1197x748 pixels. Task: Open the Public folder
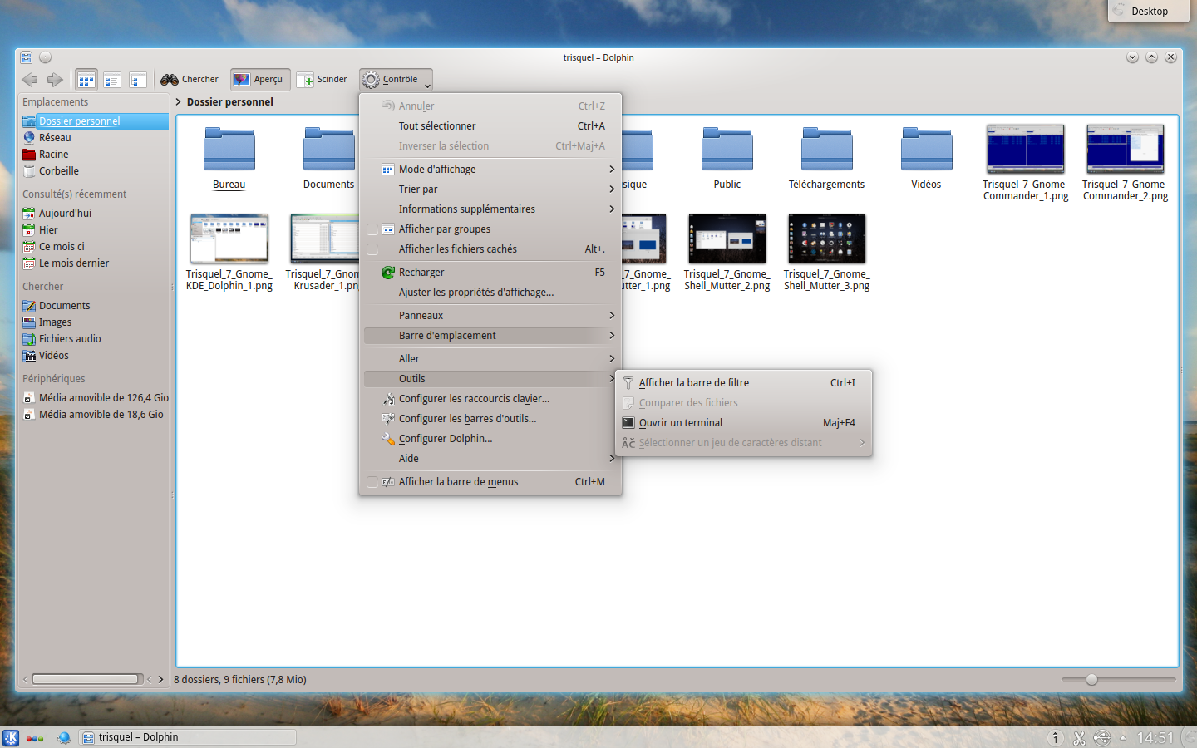point(727,158)
